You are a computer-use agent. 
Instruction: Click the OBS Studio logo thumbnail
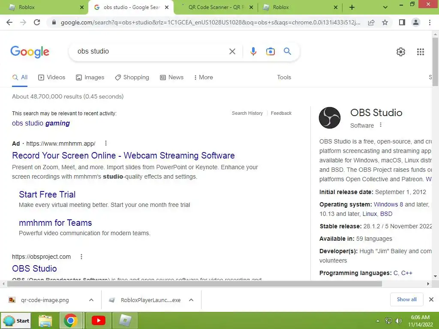coord(330,118)
